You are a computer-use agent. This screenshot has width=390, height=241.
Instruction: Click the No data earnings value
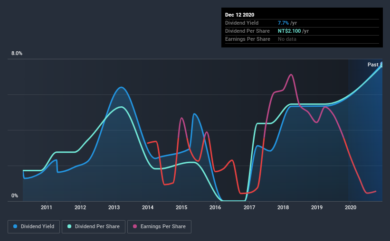pyautogui.click(x=287, y=39)
